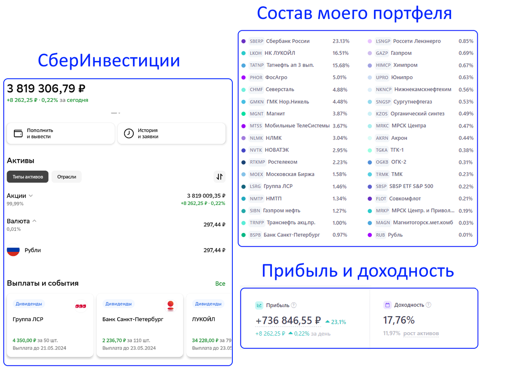Click the Совкомфлот row name
This screenshot has width=506, height=371.
tap(405, 199)
